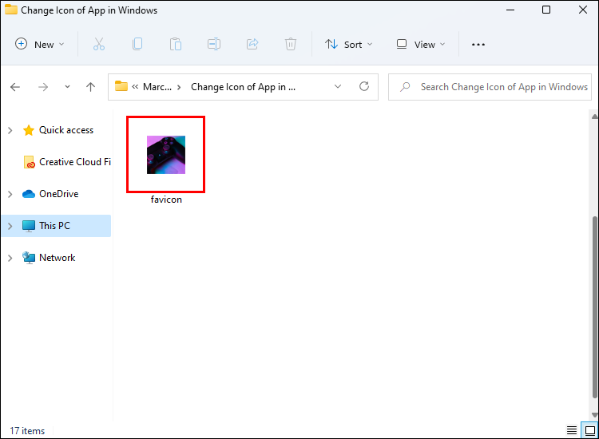This screenshot has width=599, height=439.
Task: Select the Marc... breadcrumb segment
Action: 157,87
